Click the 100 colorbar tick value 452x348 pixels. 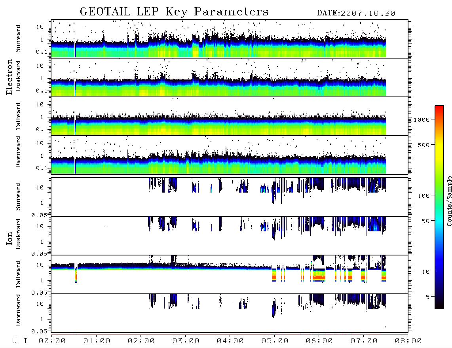pyautogui.click(x=424, y=196)
